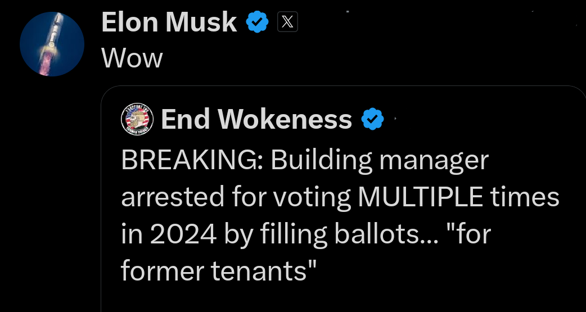Click the word "BREAKING:" in quoted post
586x312 pixels.
[x=192, y=161]
